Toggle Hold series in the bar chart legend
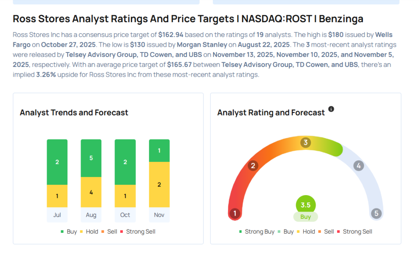The width and height of the screenshot is (419, 255). (x=88, y=232)
